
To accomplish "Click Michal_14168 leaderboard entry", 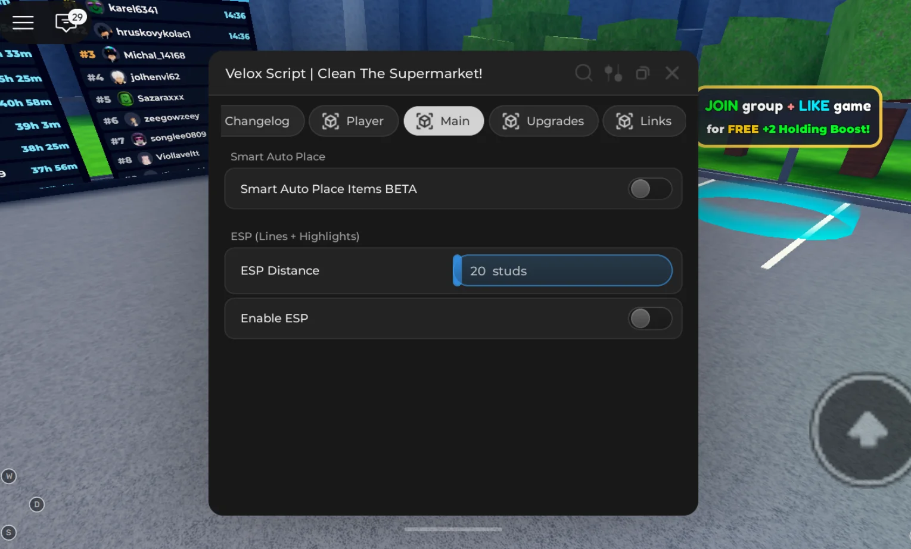I will (154, 55).
